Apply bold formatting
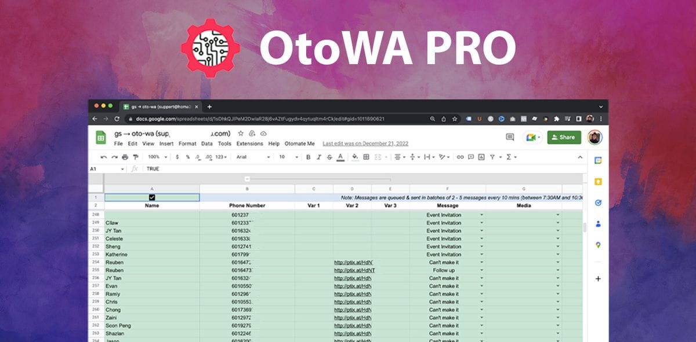The image size is (696, 342). tap(308, 157)
